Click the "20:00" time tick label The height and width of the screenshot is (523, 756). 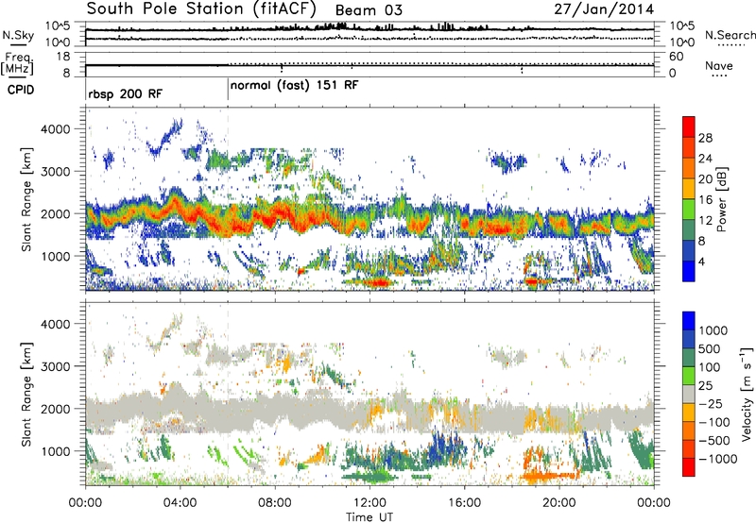click(558, 503)
